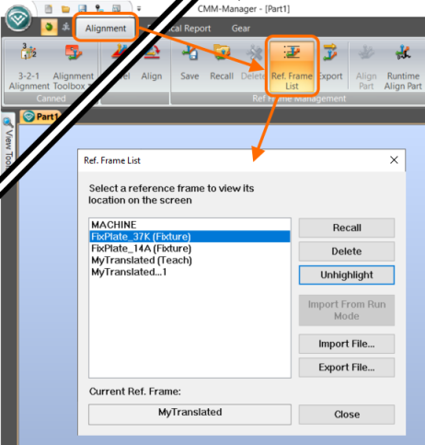
Task: Click the CMM-Manager application logo button
Action: tap(18, 18)
